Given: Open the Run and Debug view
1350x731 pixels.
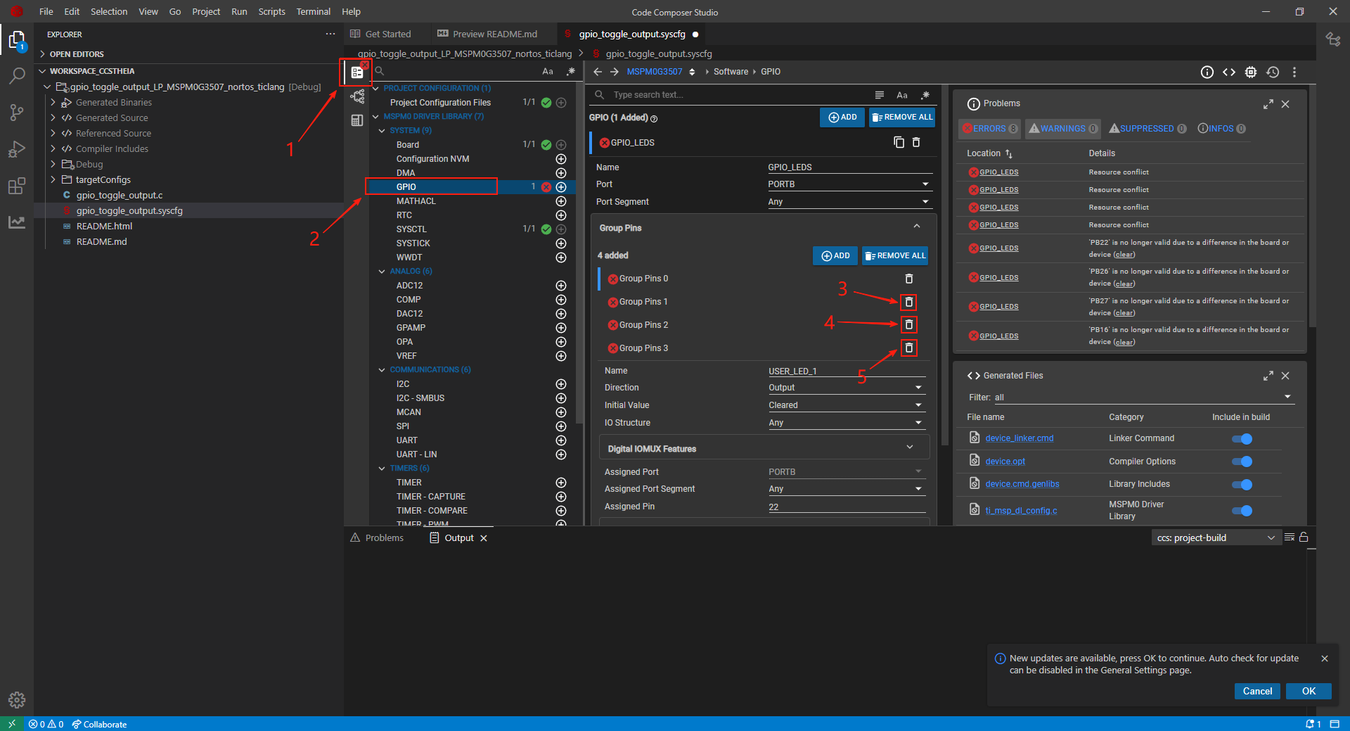Looking at the screenshot, I should pos(17,149).
